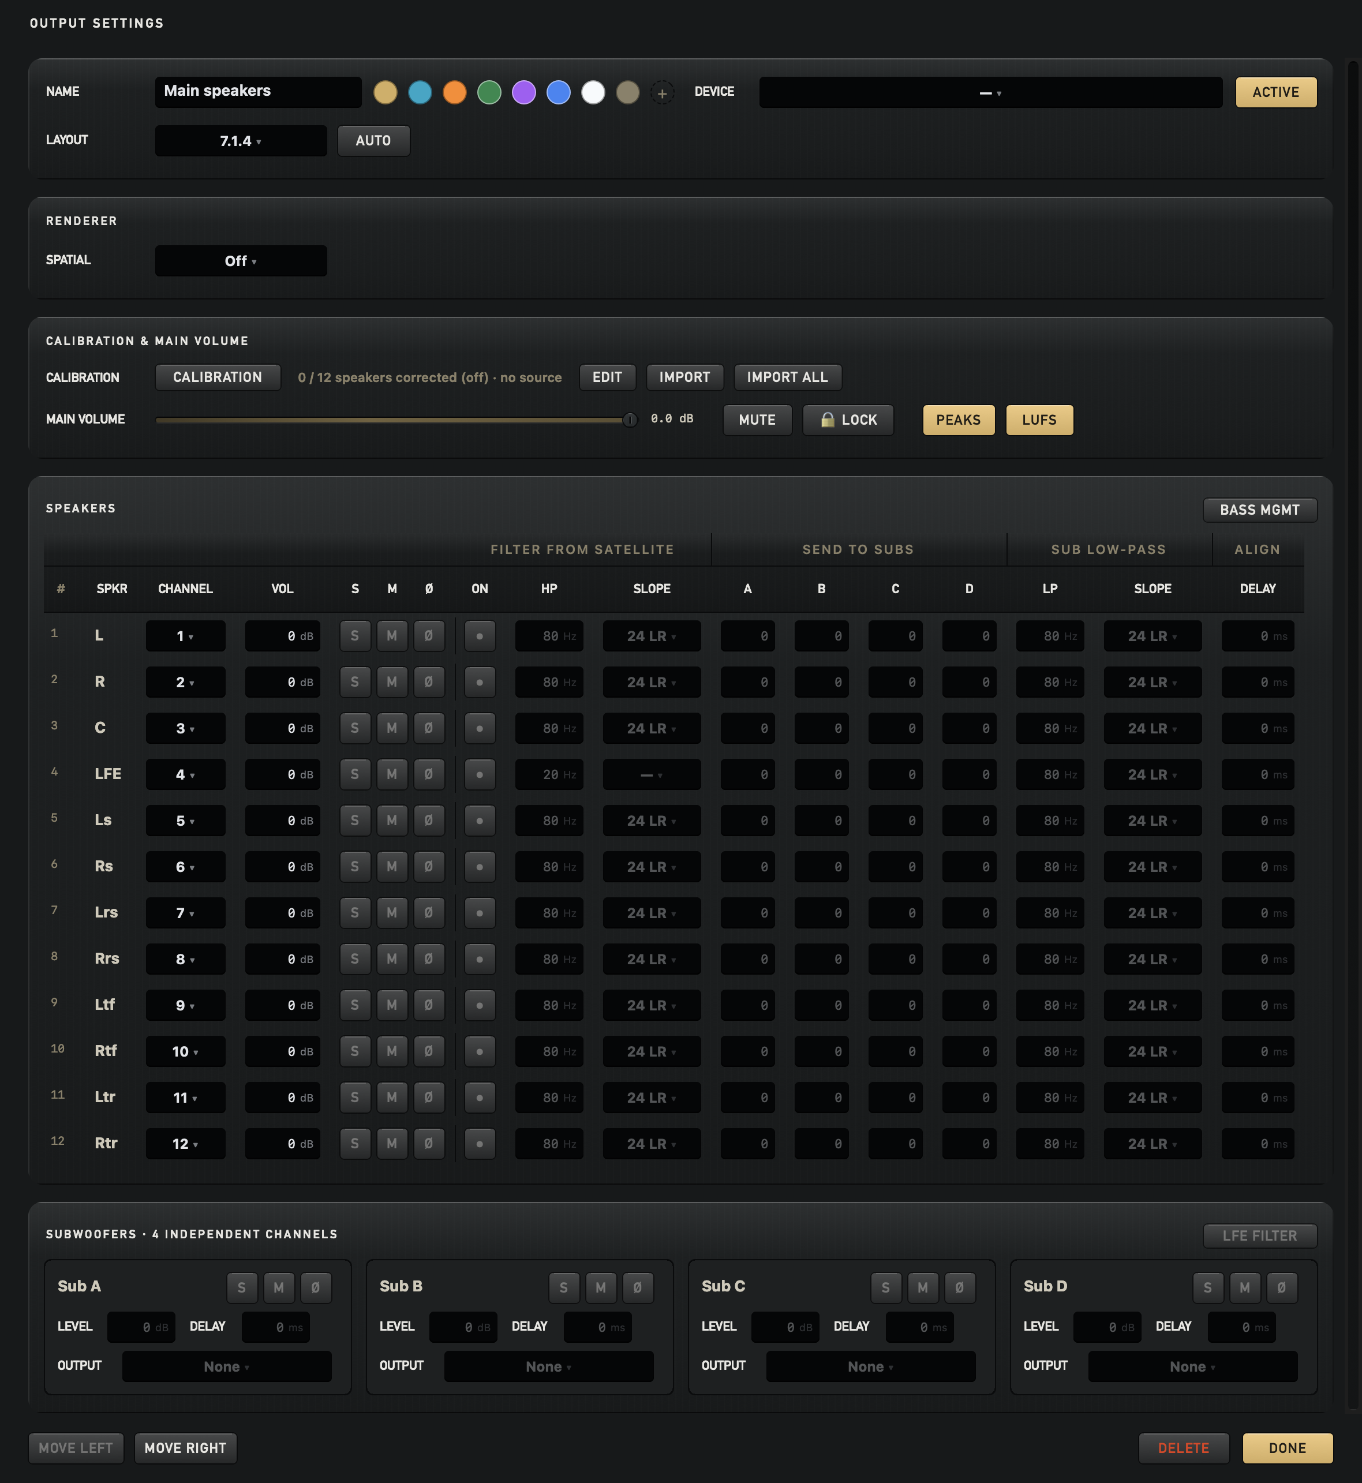The height and width of the screenshot is (1483, 1362).
Task: Flip polarity for Sub A
Action: [x=316, y=1288]
